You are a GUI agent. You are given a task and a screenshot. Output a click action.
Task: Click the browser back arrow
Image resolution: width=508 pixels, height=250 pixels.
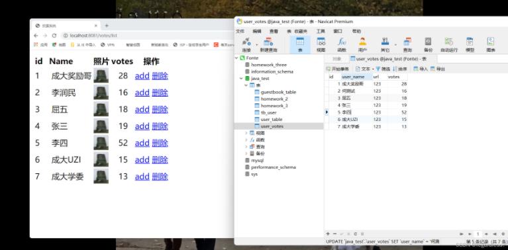36,36
